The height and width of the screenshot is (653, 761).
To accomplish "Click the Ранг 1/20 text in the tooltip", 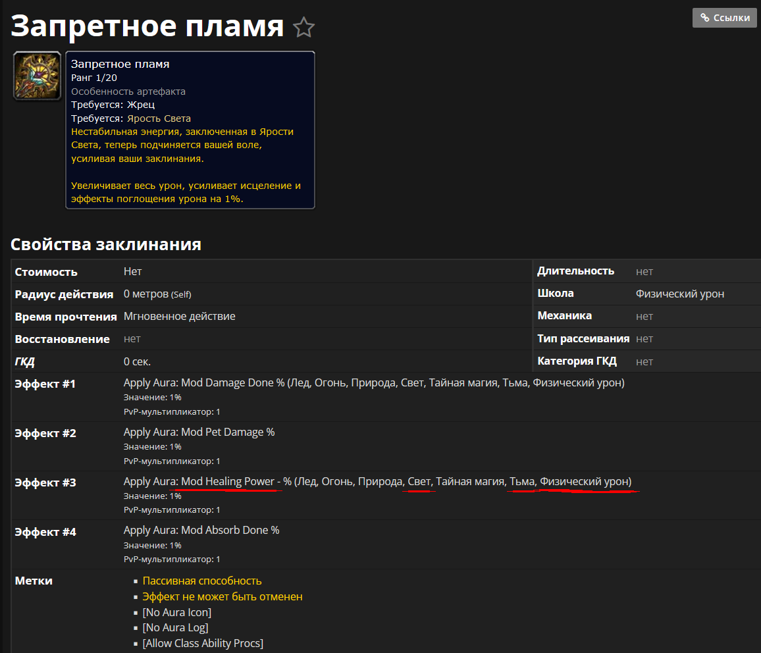I will click(94, 78).
